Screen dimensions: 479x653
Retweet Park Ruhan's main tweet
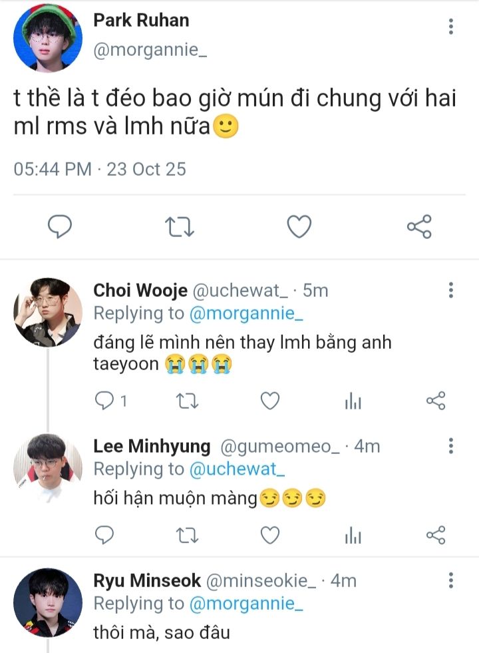point(179,228)
